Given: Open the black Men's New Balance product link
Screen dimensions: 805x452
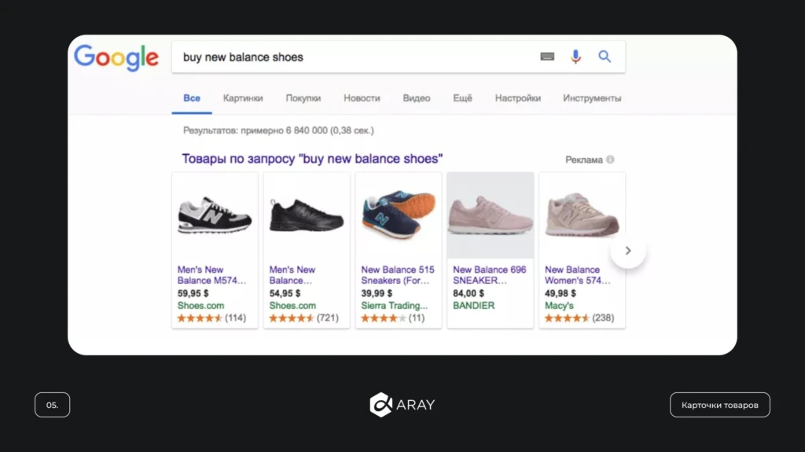Looking at the screenshot, I should pyautogui.click(x=292, y=275).
